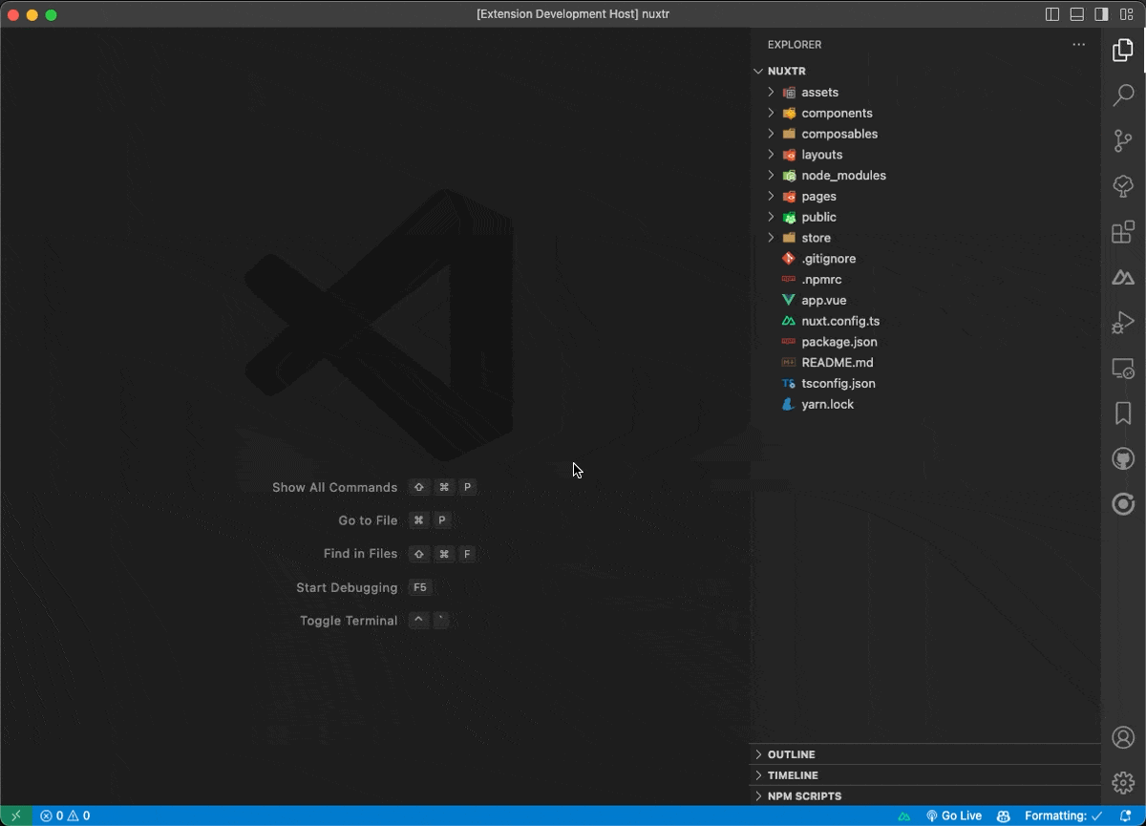
Task: Toggle the bottom panel from title bar
Action: tap(1076, 14)
